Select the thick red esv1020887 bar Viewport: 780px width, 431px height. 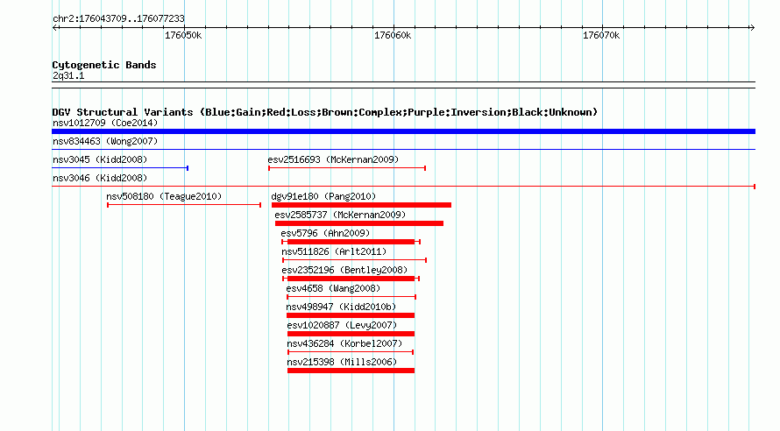coord(351,334)
